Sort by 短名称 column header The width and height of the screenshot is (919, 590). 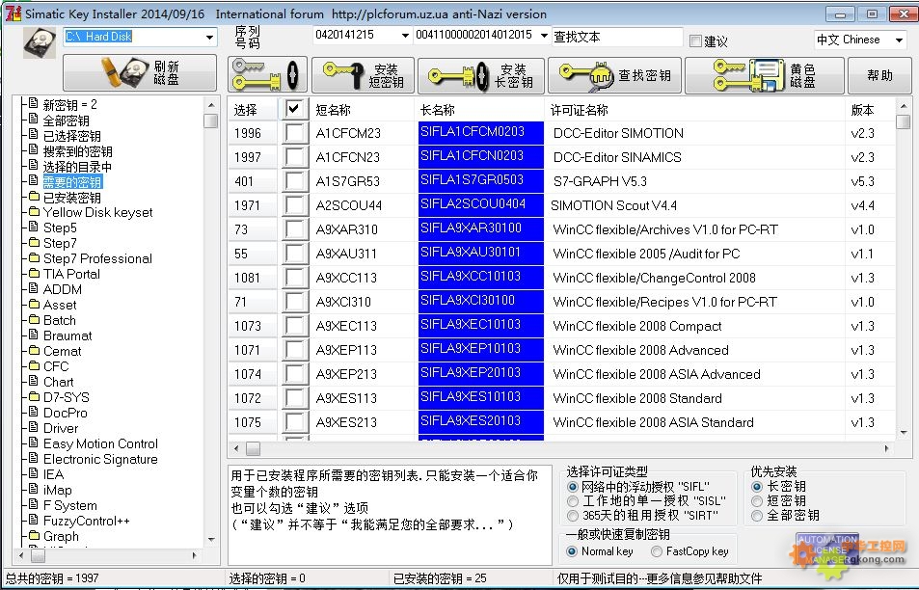click(333, 110)
